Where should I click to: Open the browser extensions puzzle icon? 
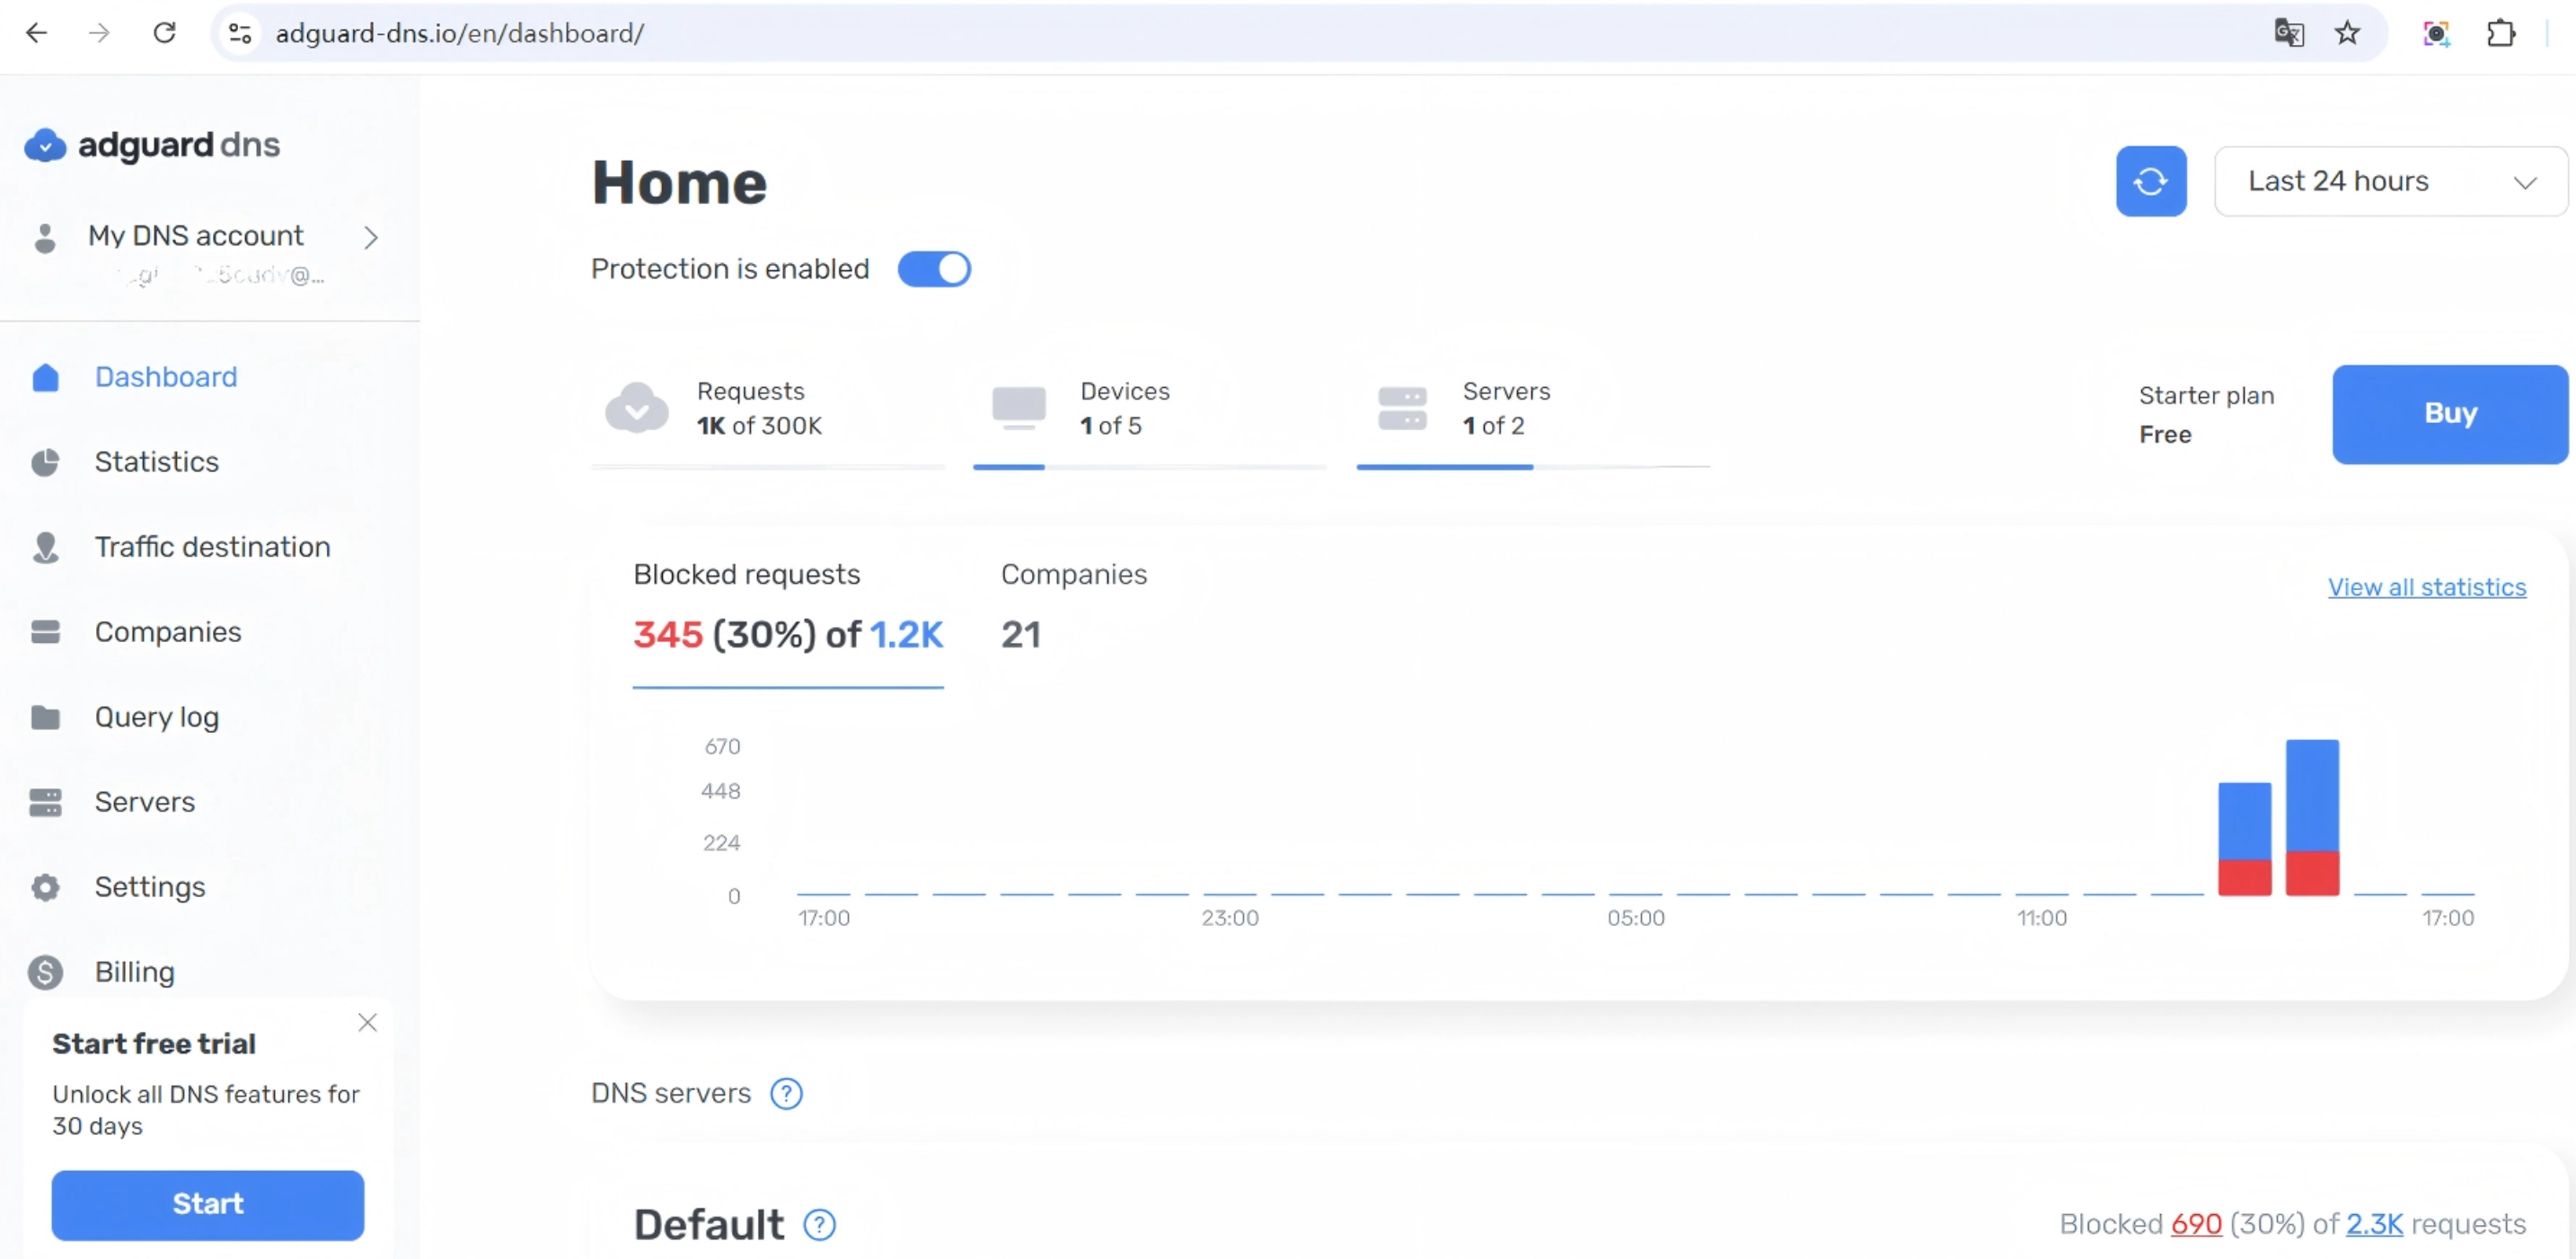[2501, 33]
